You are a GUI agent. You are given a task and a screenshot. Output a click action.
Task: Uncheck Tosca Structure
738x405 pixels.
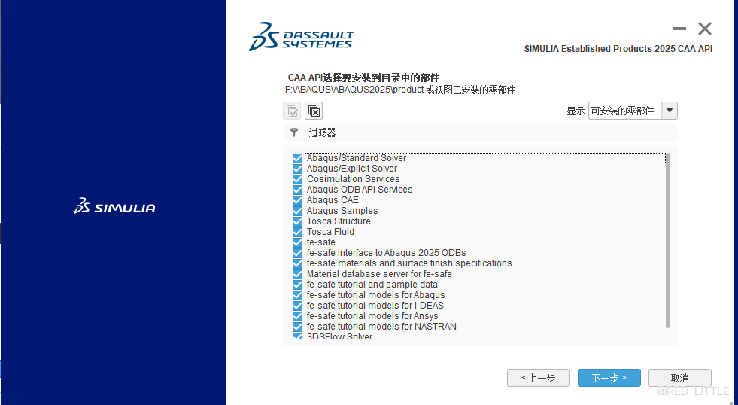(x=297, y=221)
